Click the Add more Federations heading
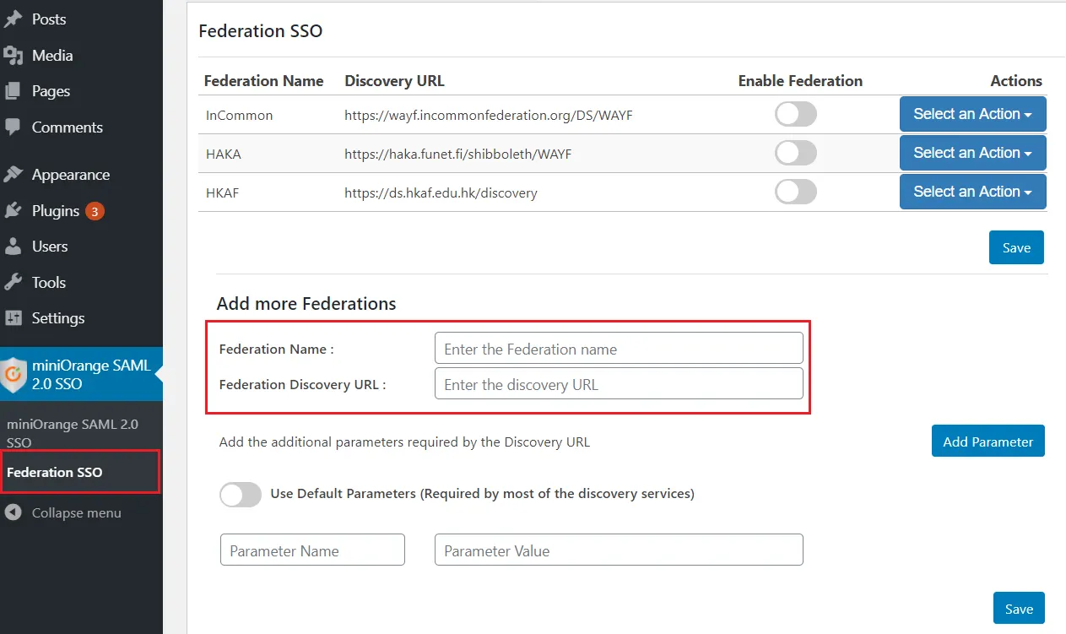1066x634 pixels. click(x=306, y=303)
